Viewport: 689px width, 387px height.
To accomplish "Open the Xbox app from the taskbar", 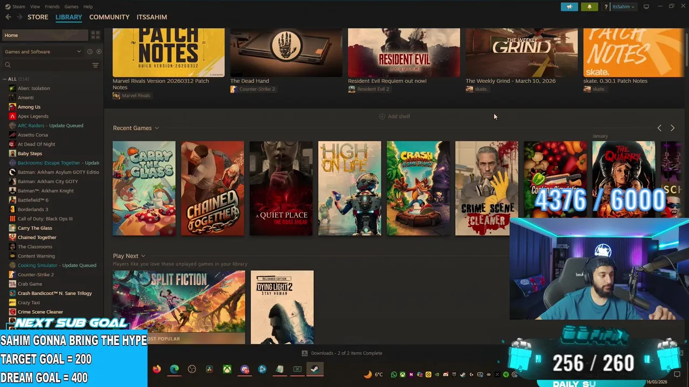I will tap(227, 369).
